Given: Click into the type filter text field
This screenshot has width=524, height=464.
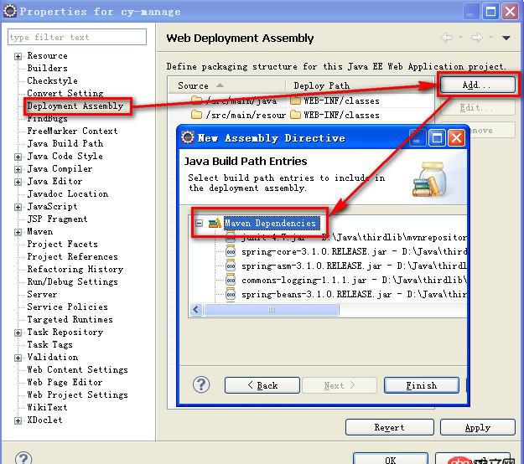Looking at the screenshot, I should pos(77,37).
